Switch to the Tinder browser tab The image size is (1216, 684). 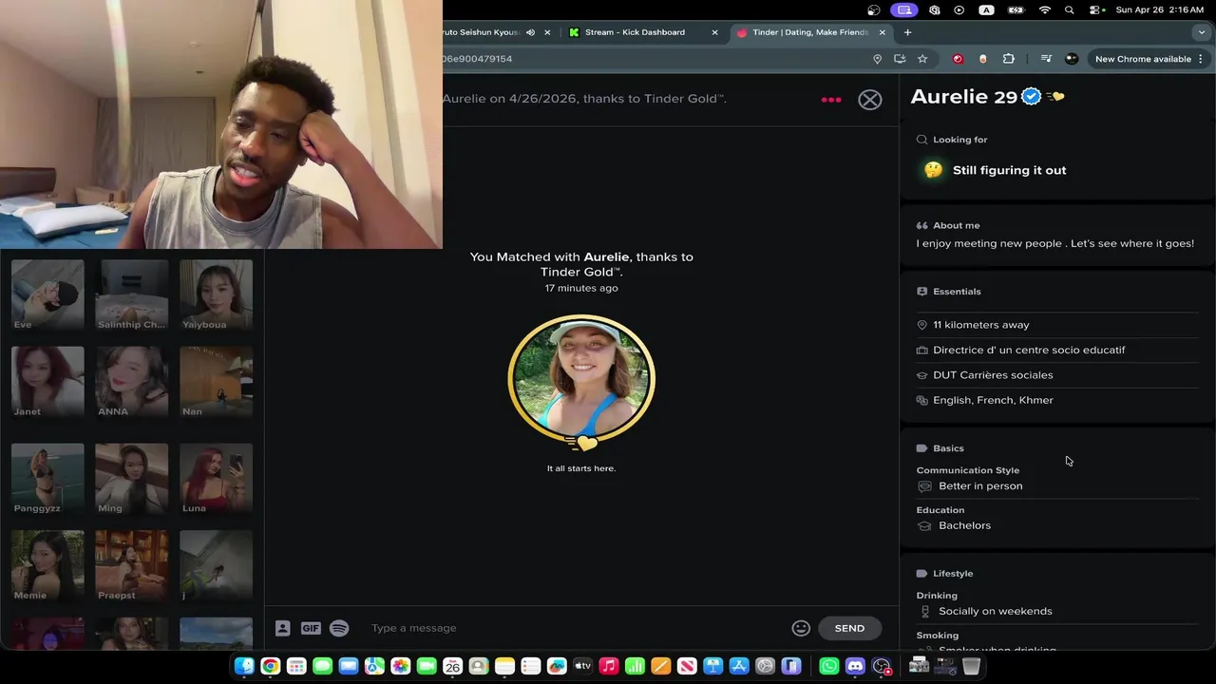coord(810,32)
